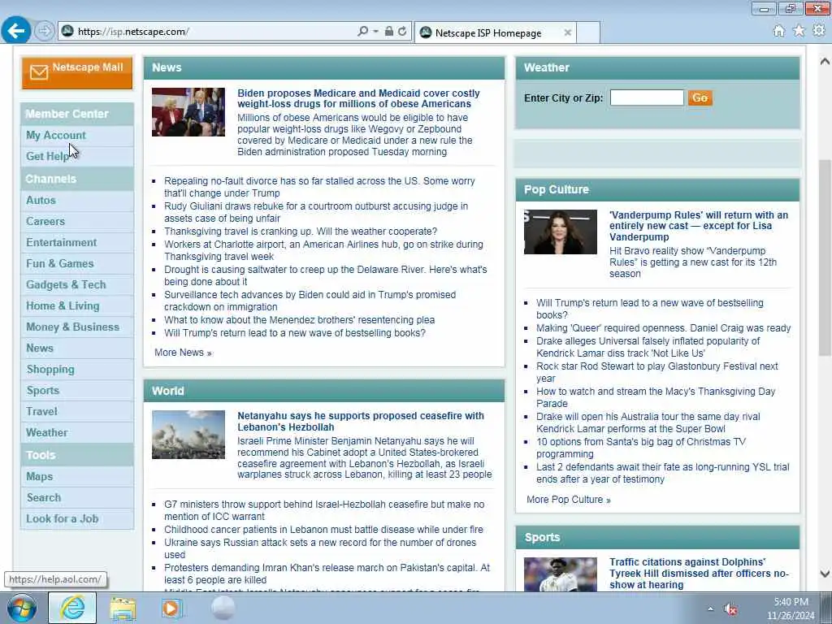
Task: Open Netanyahu ceasefire Hezbollah headline
Action: point(360,422)
